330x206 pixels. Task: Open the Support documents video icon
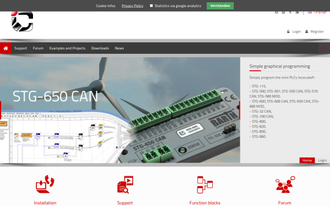(x=125, y=185)
